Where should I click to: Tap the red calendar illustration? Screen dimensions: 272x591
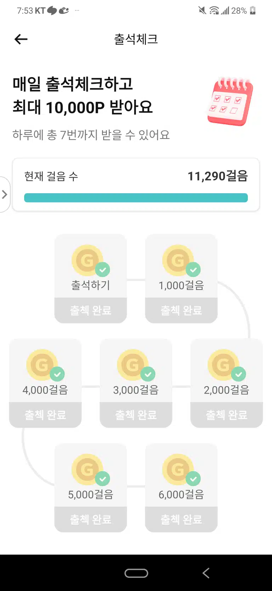tap(231, 101)
